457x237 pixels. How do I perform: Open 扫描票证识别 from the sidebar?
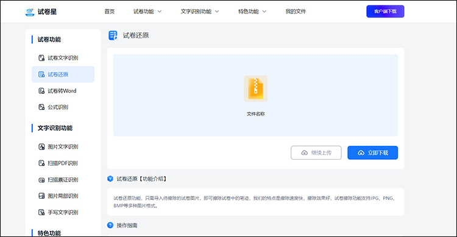tap(63, 180)
